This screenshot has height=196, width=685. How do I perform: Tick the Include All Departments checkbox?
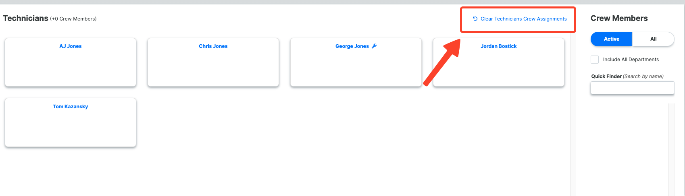pos(595,60)
